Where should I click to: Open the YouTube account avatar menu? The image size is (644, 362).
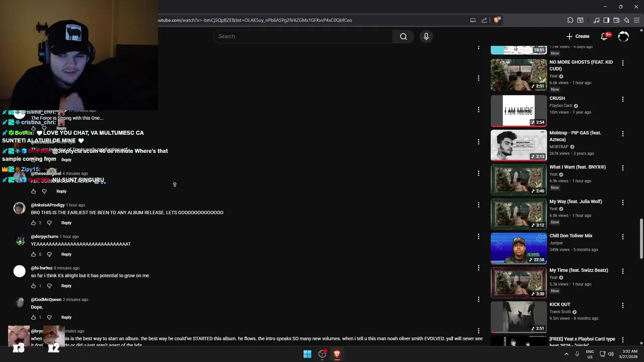point(623,36)
